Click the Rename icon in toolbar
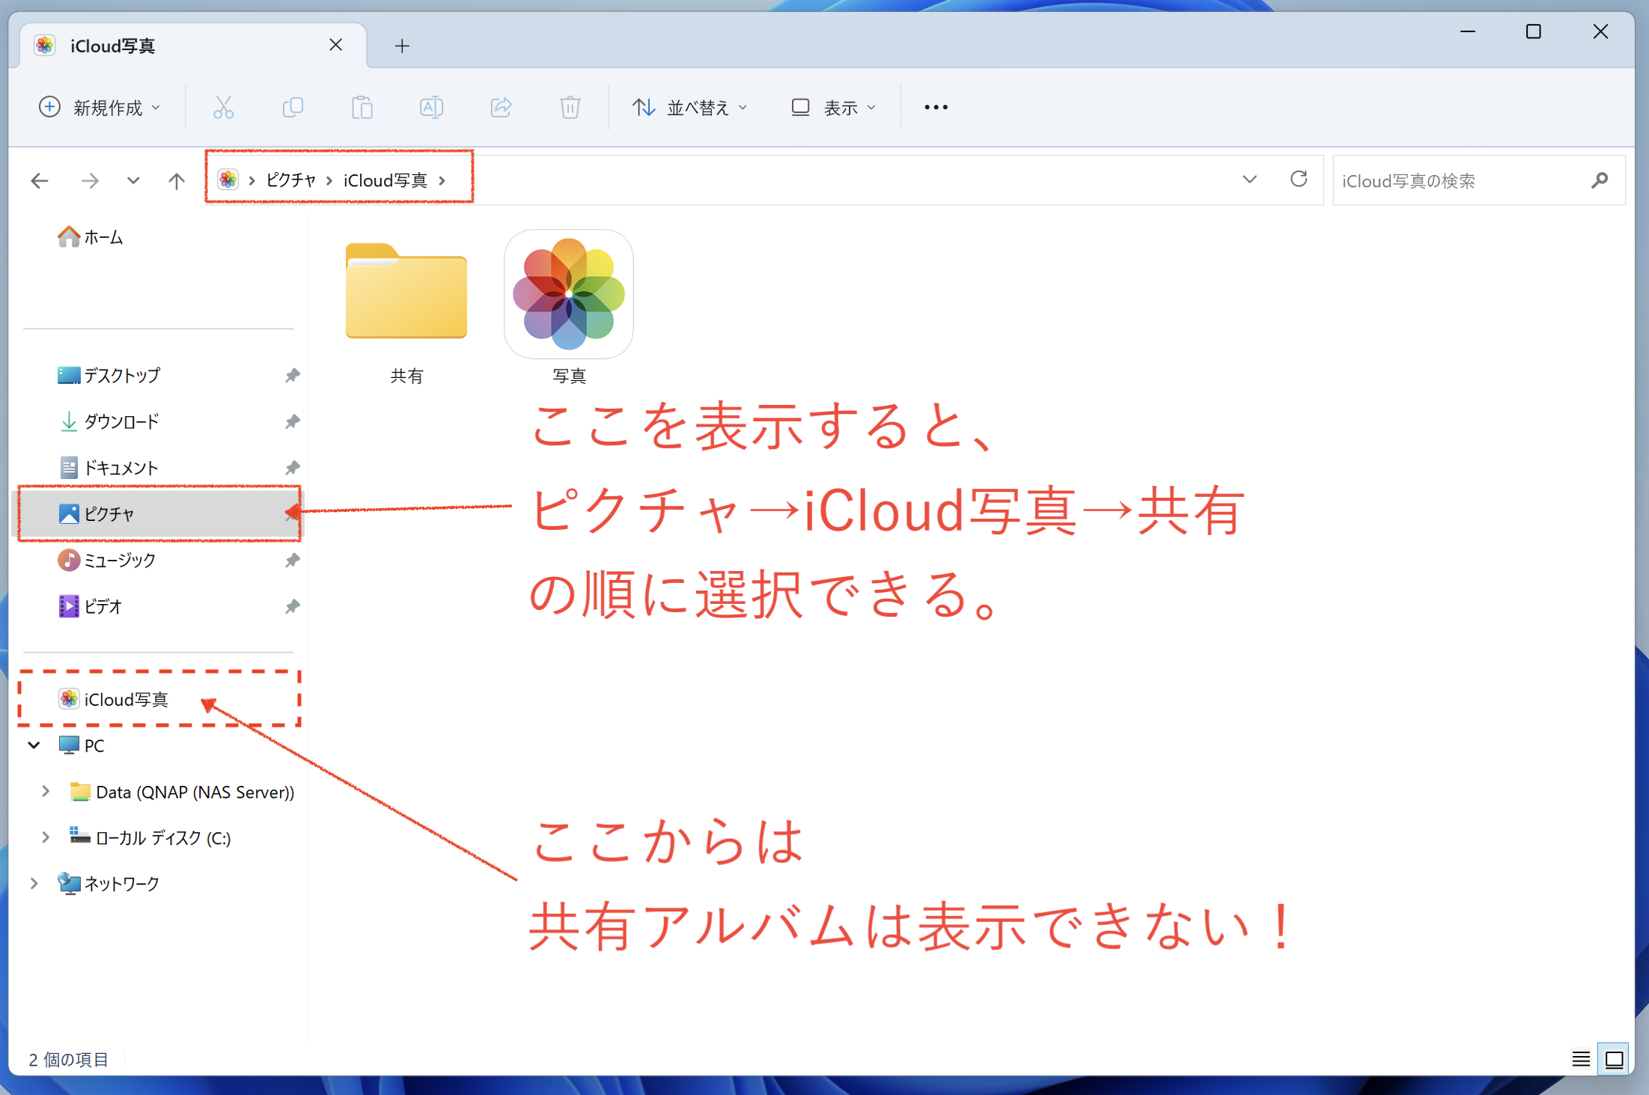 (432, 108)
